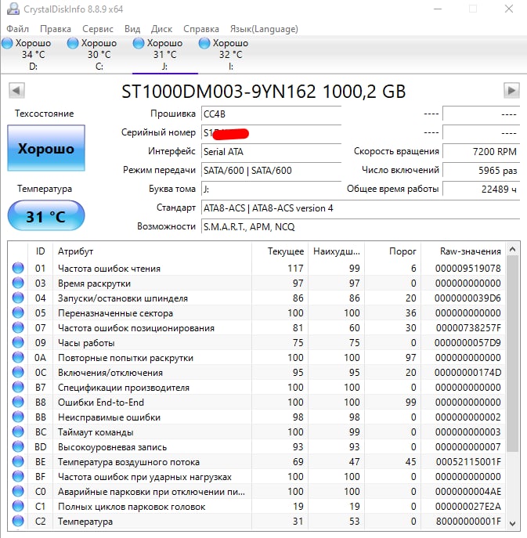Click the Интерфейс field showing Serial ATA

(271, 152)
